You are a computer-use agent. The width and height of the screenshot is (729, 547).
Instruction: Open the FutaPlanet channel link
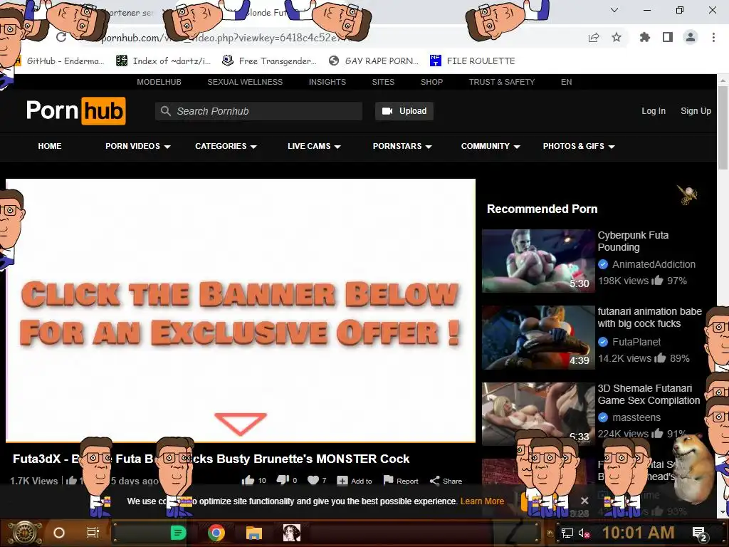636,342
